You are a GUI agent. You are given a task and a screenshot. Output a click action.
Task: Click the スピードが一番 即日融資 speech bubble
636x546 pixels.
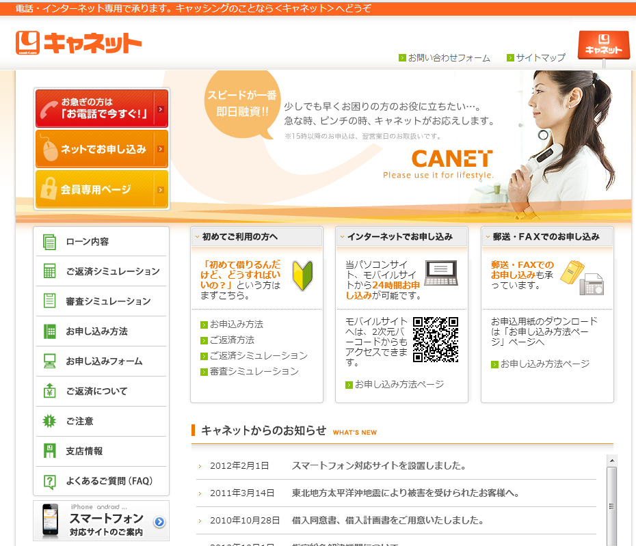pos(243,105)
